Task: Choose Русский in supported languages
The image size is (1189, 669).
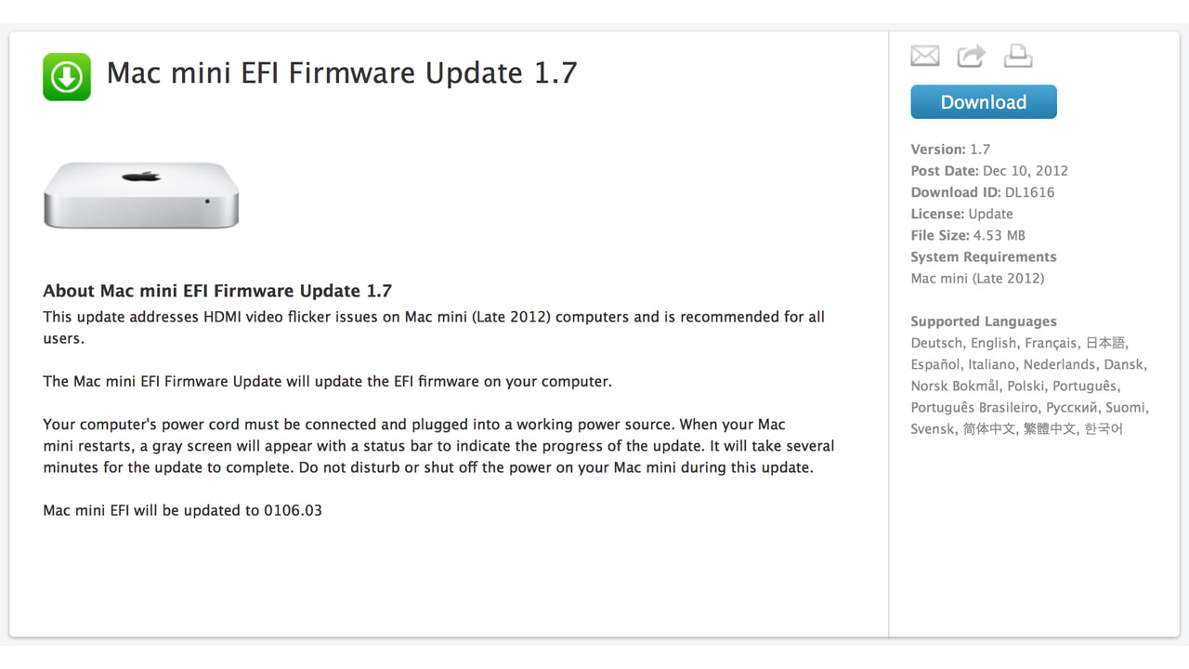Action: [1073, 407]
